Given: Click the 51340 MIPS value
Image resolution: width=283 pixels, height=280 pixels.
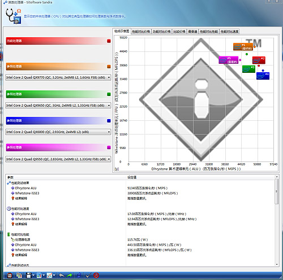Looking at the screenshot, I should pyautogui.click(x=148, y=188).
